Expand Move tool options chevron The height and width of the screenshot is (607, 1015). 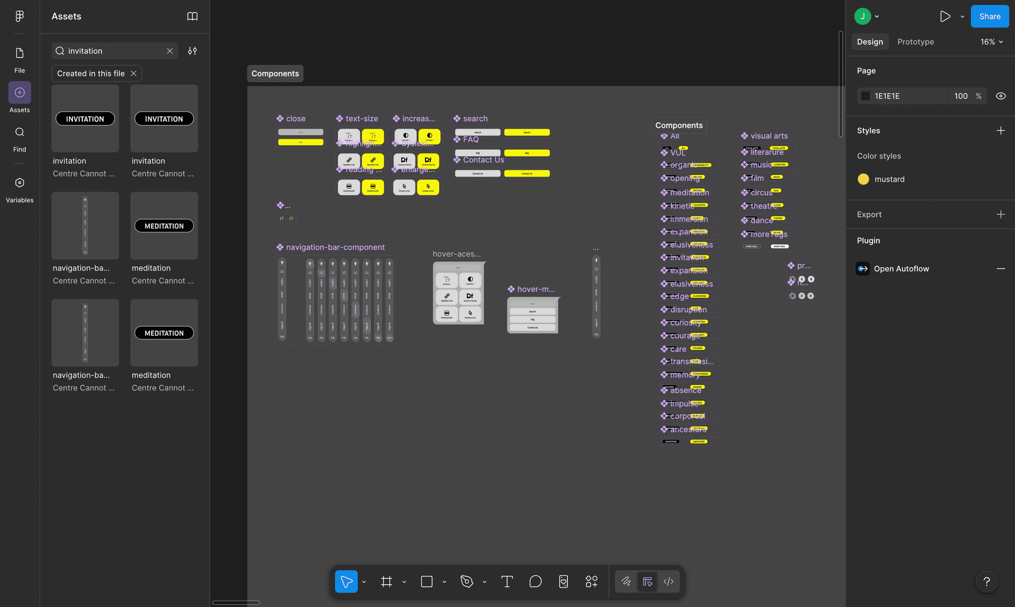coord(364,582)
